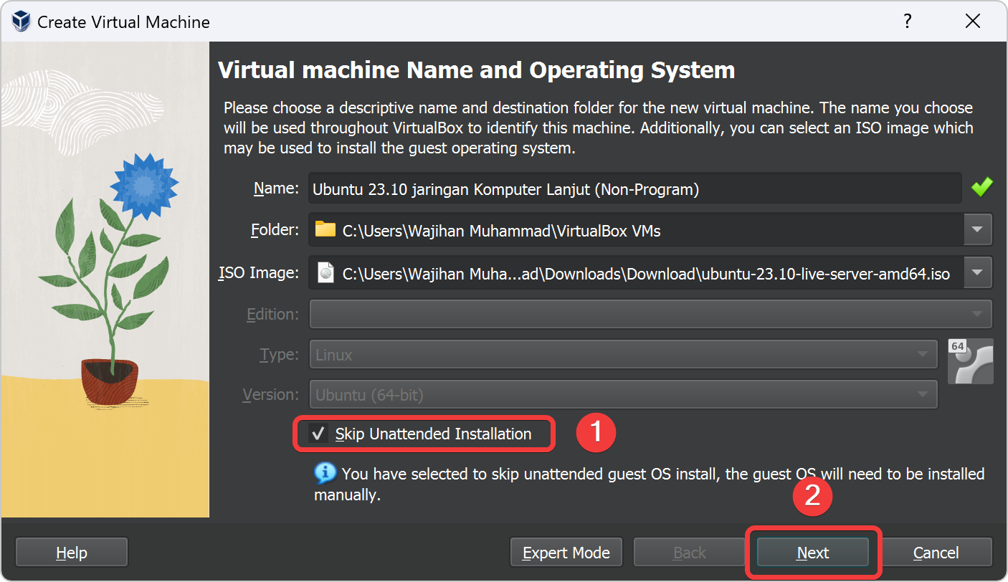Switch to Expert Mode
Screen dimensions: 1008x582
click(566, 553)
